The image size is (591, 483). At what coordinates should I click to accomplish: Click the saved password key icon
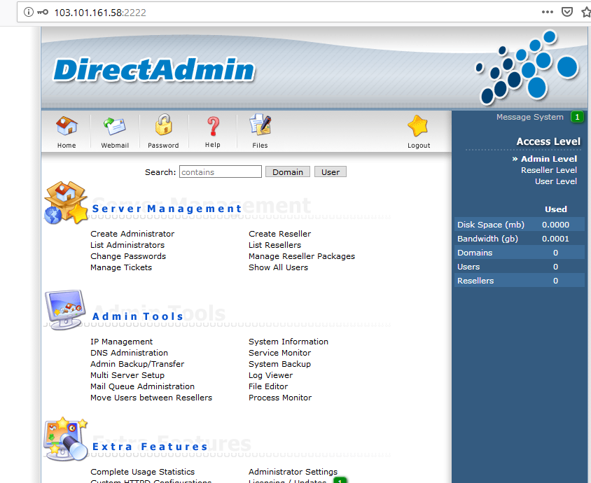click(x=43, y=12)
